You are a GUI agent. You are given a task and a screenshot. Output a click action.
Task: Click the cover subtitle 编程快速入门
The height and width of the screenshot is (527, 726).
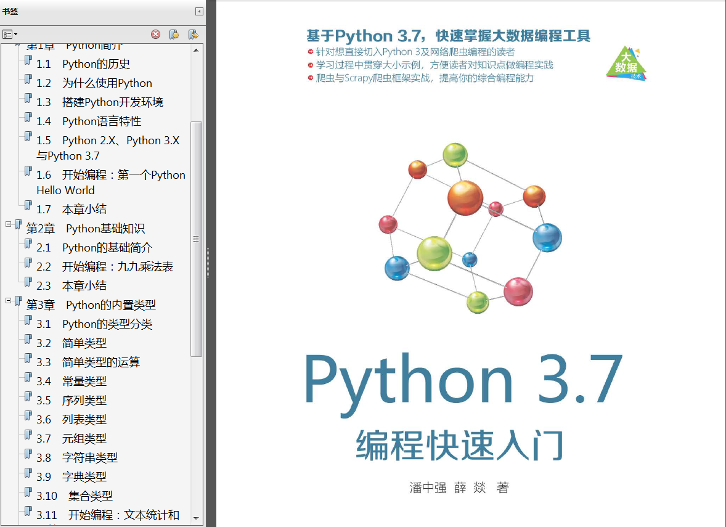click(459, 446)
